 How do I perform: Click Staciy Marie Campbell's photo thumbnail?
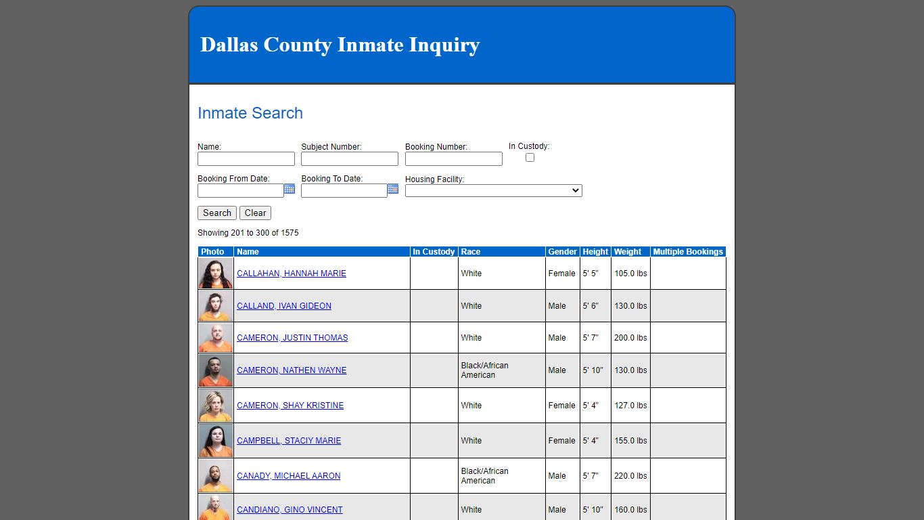click(216, 441)
